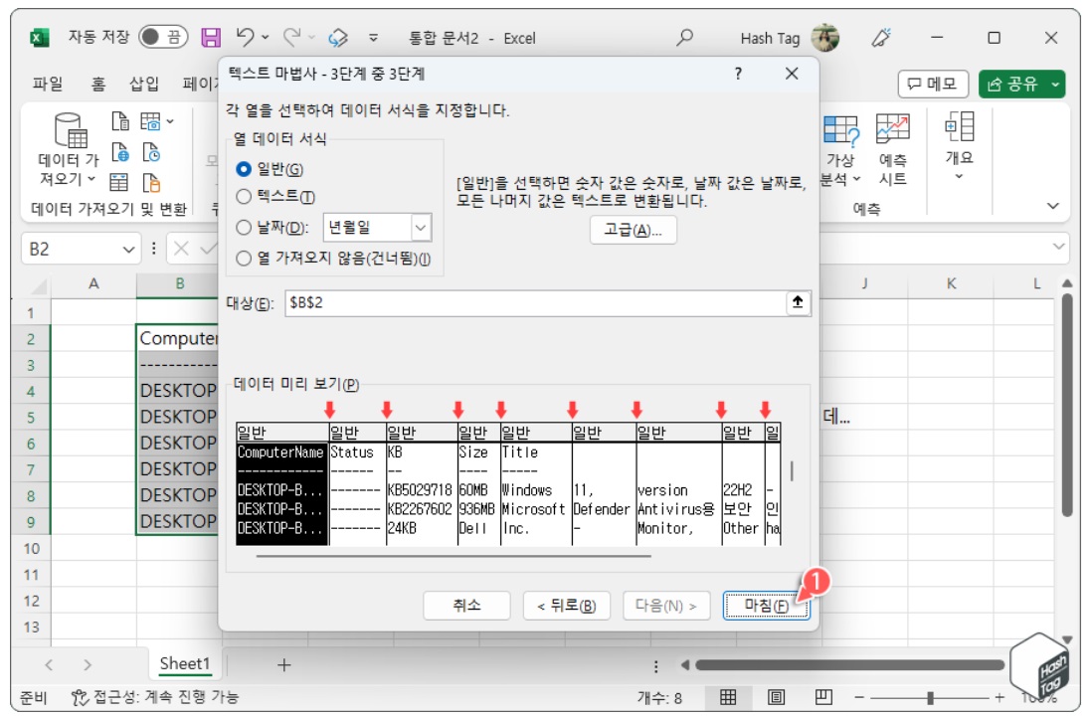The width and height of the screenshot is (1089, 719).
Task: Click the 마침(F) finish button
Action: (x=766, y=606)
